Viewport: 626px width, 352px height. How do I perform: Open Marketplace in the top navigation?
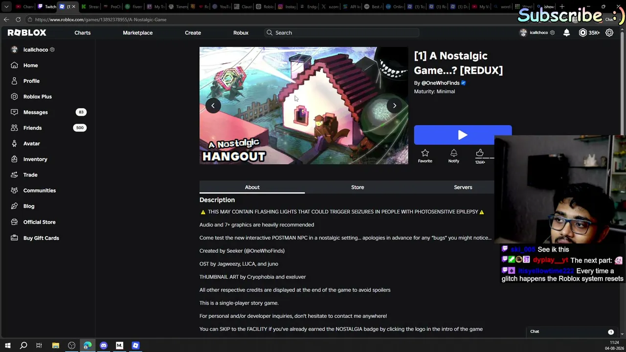137,33
